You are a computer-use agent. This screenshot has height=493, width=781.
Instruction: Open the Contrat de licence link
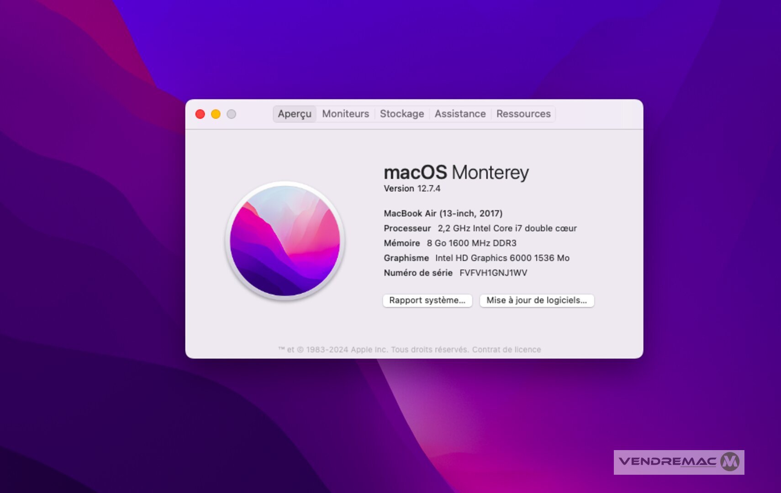[x=506, y=350]
